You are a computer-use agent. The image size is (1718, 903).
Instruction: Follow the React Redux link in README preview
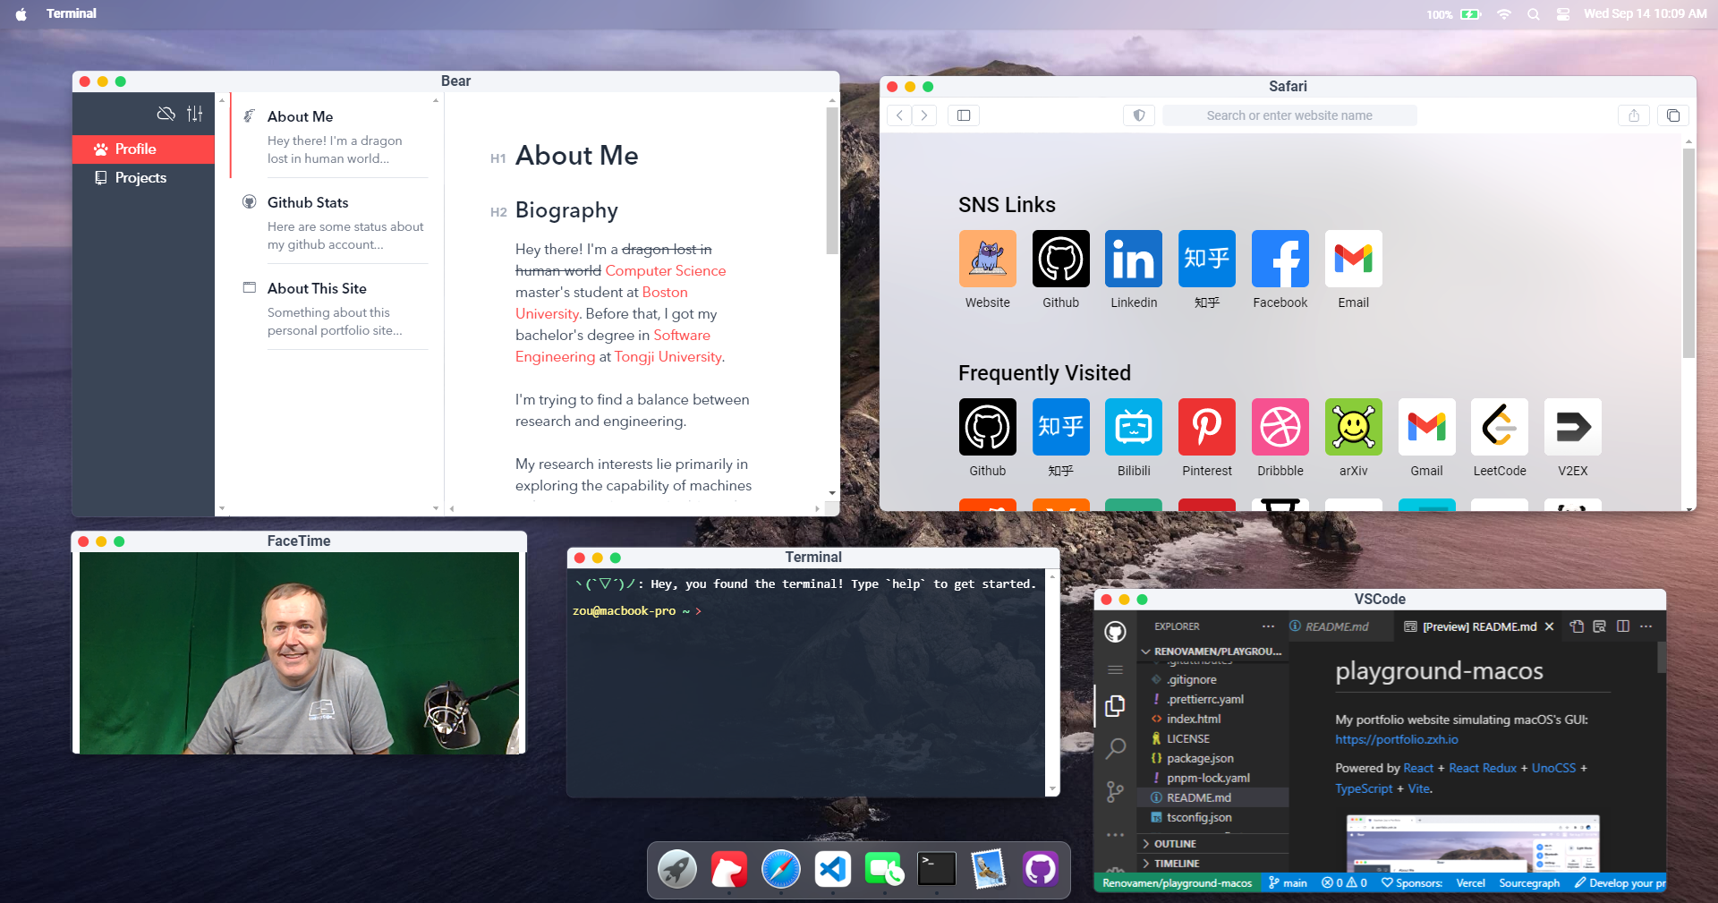[1482, 768]
